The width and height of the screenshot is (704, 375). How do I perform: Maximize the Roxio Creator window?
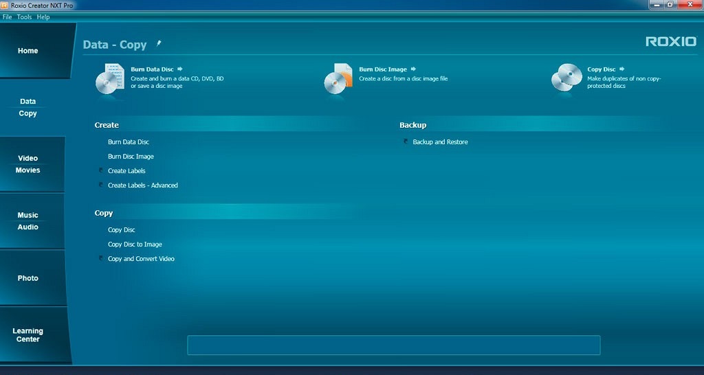(x=670, y=5)
